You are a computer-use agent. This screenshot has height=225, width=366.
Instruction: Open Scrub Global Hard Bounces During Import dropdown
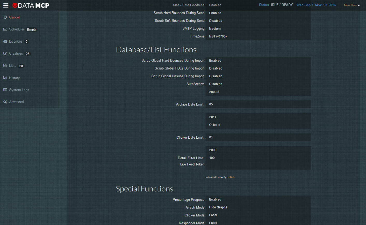coord(258,61)
